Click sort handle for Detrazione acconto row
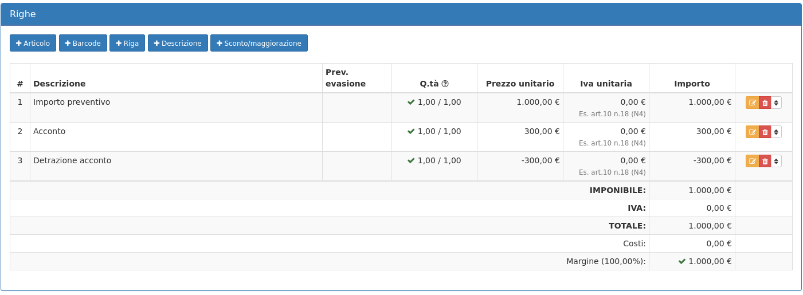Viewport: 803px width, 295px height. (776, 161)
